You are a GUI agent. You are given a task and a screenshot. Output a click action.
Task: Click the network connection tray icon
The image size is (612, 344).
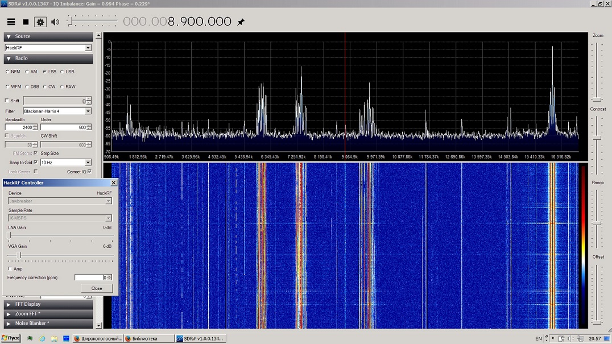pos(580,338)
